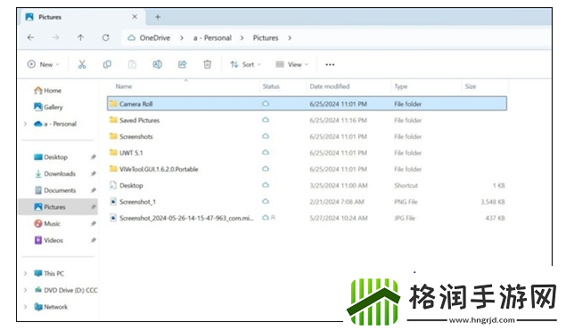Expand the a - Personal tree node
Image resolution: width=566 pixels, height=330 pixels.
click(x=25, y=124)
